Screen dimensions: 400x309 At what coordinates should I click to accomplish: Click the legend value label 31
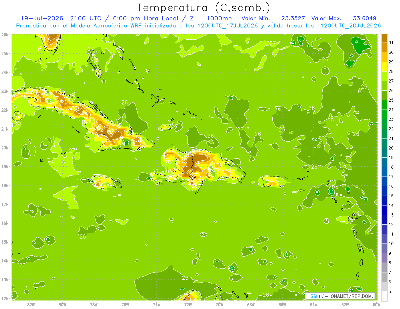pyautogui.click(x=391, y=43)
